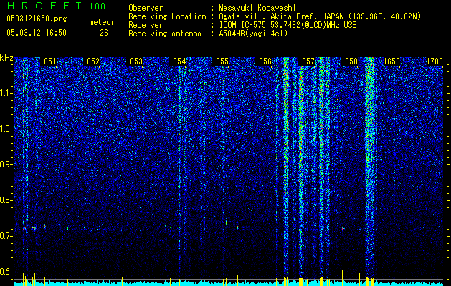The image size is (451, 286).
Task: Click the 'meteor' label
Action: pos(102,22)
